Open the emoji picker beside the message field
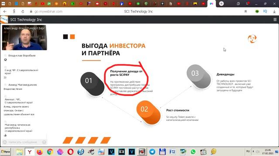The image size is (279, 156). (44, 142)
